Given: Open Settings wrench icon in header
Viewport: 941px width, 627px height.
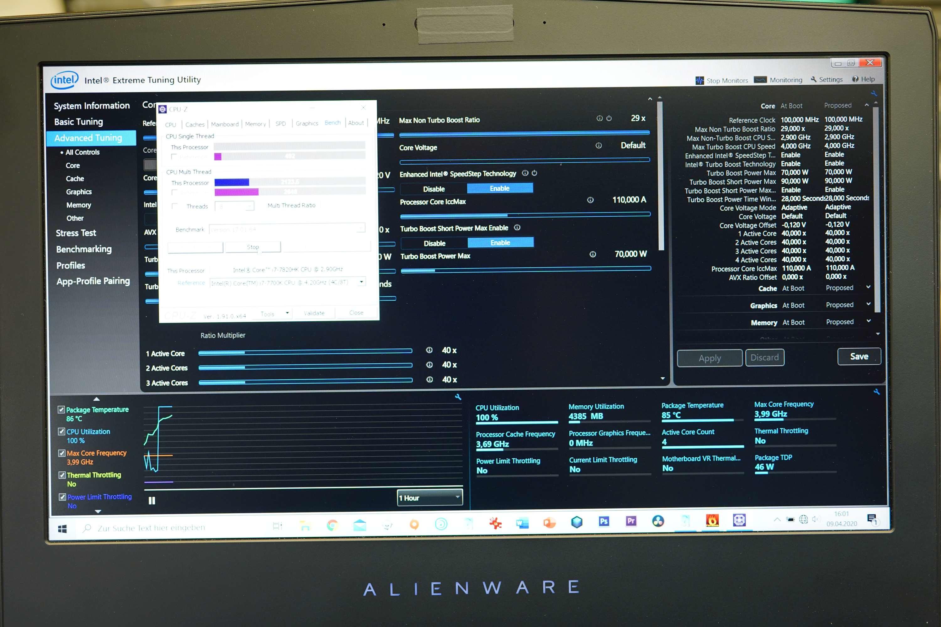Looking at the screenshot, I should (813, 80).
